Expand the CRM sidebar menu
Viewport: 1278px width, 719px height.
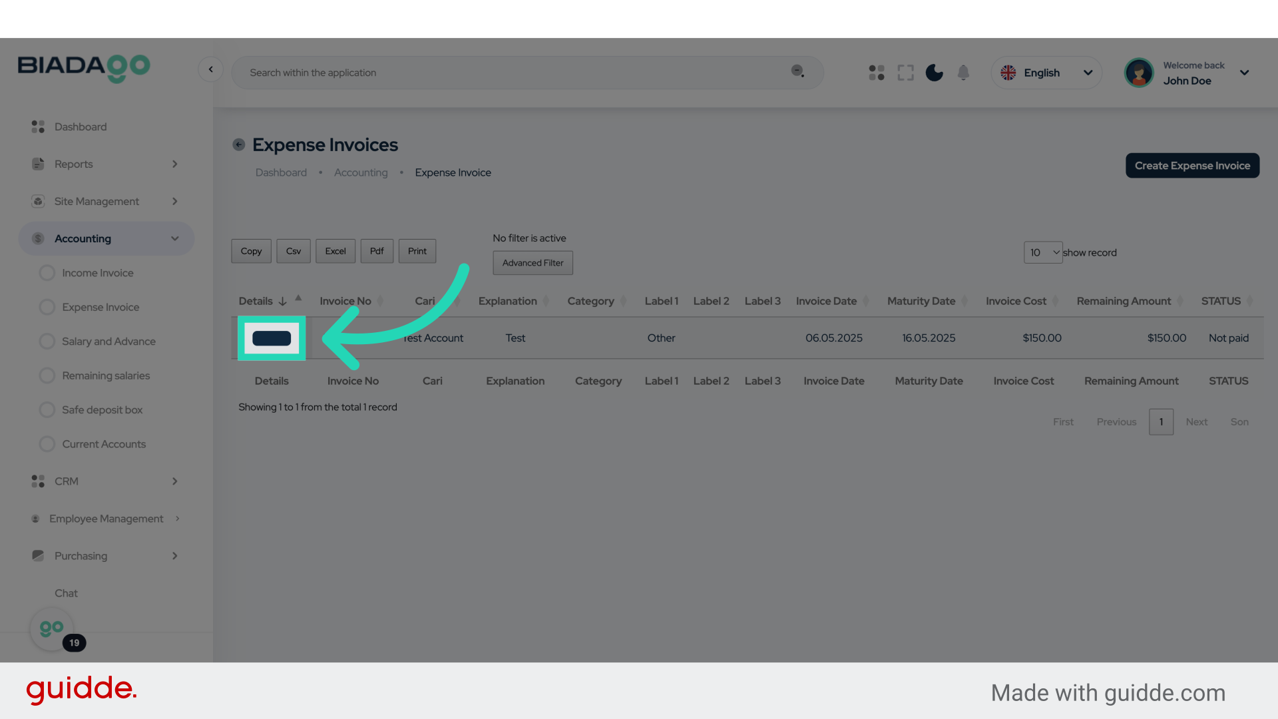pyautogui.click(x=106, y=481)
